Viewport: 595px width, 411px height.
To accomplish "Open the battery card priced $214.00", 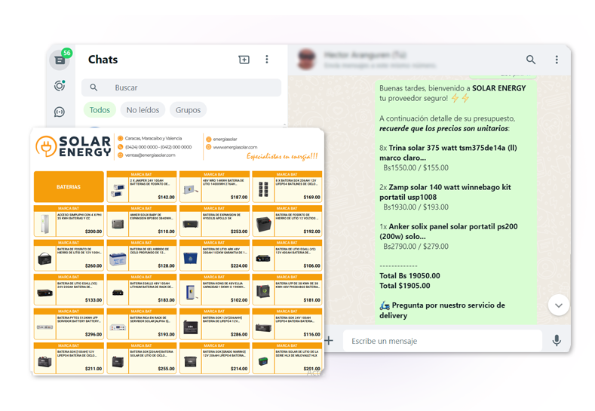I will 214,358.
